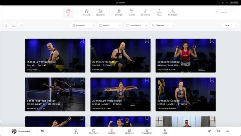Bookmark the 30 min 2010s Ride
Viewport: 241px width, 136px height.
click(212, 41)
